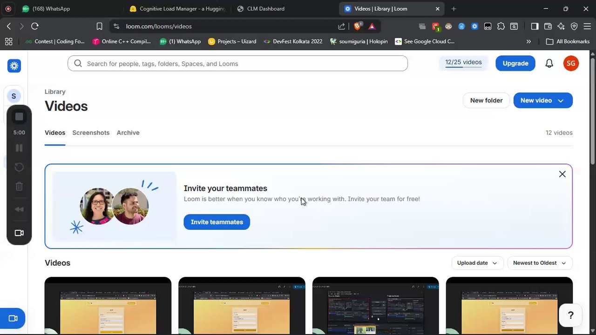This screenshot has height=335, width=596.
Task: Click the Invite teammates button
Action: point(217,222)
